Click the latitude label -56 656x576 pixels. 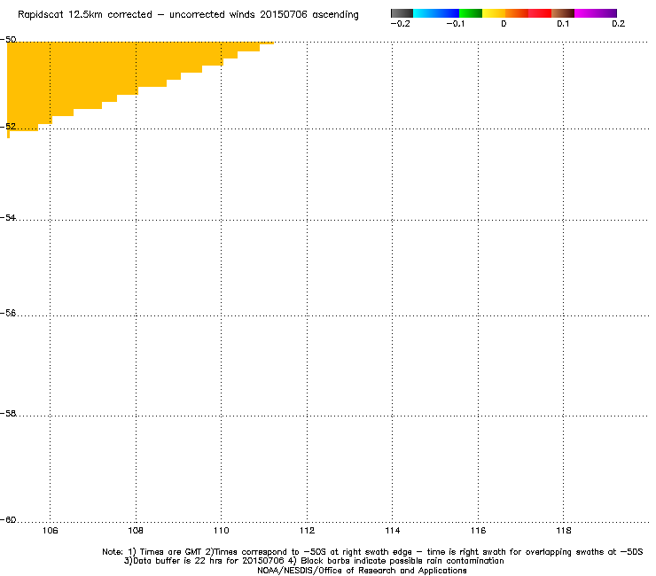9,314
